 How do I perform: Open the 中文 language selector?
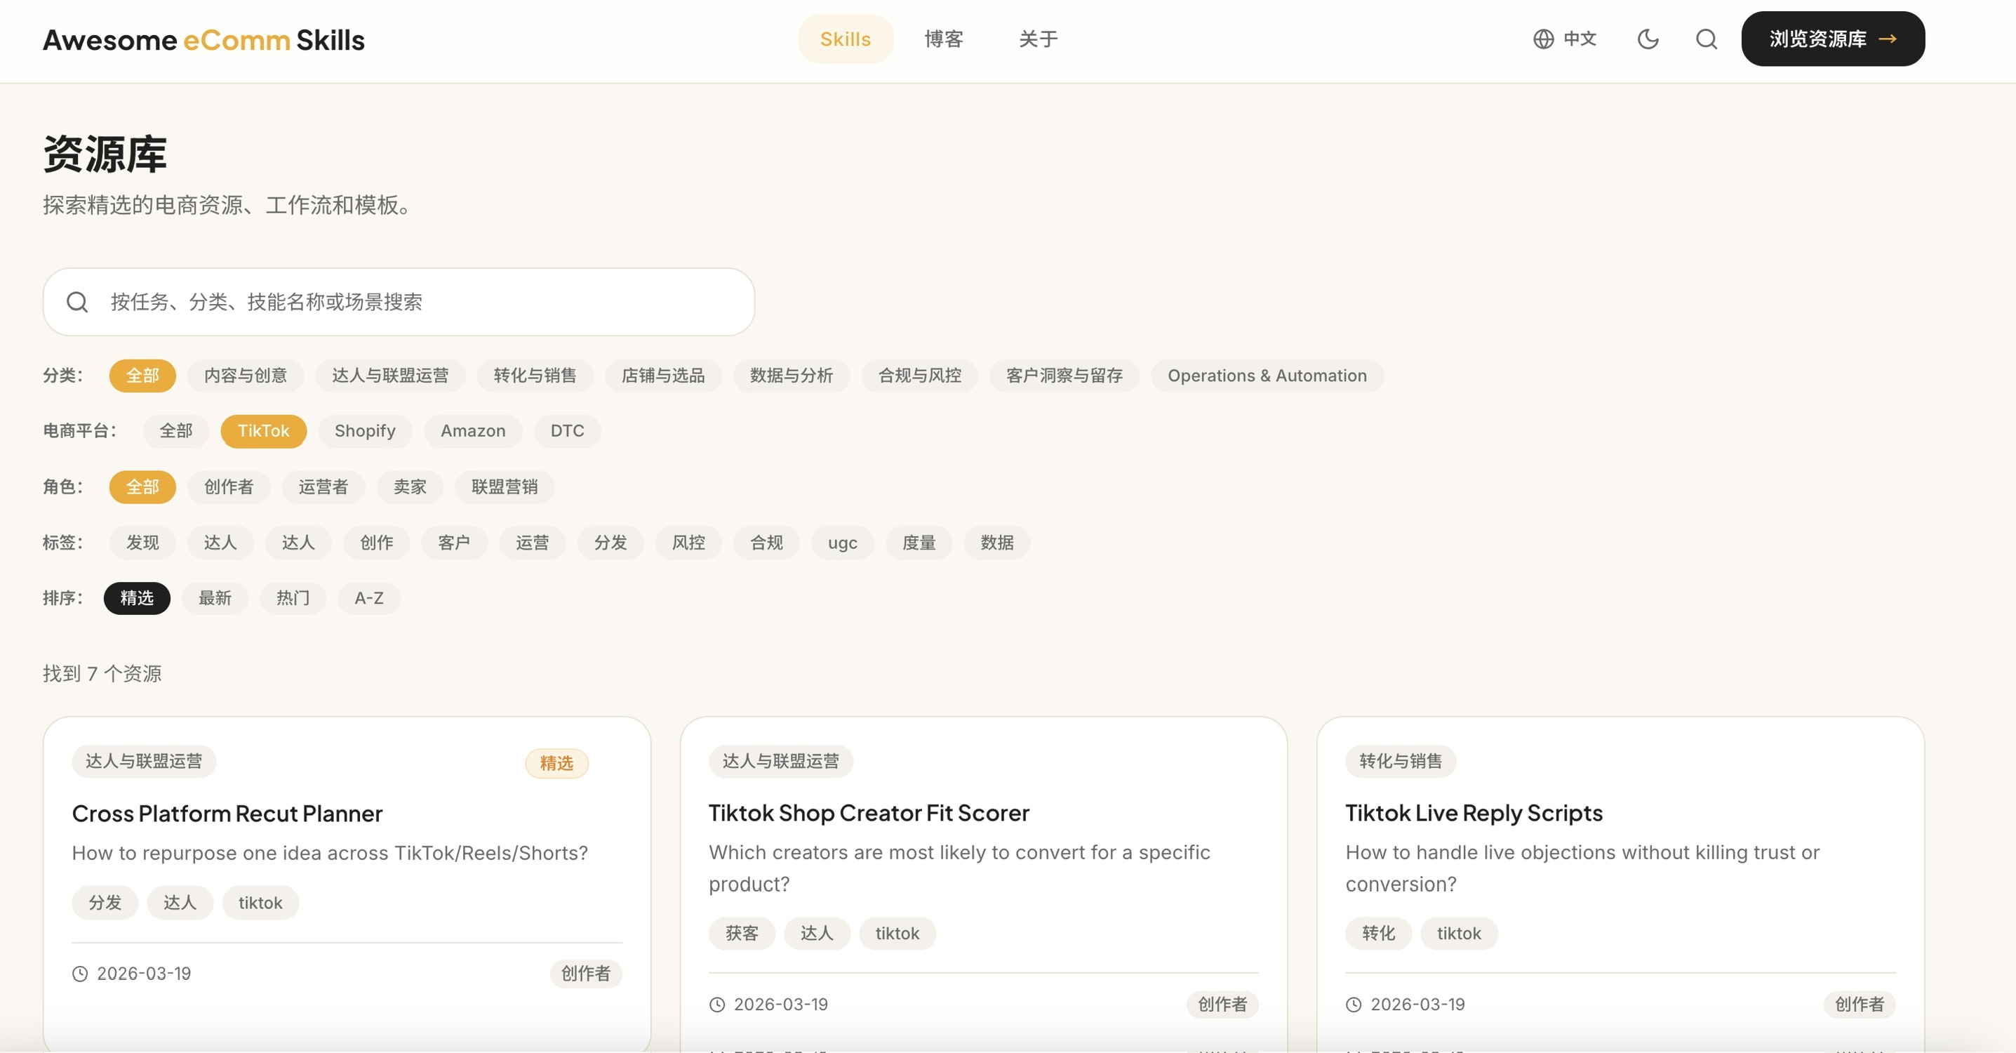(1579, 39)
